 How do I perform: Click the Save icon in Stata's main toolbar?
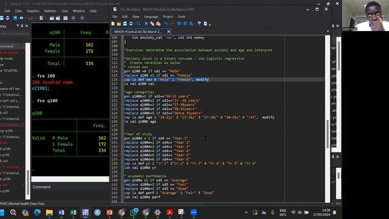coord(1,18)
